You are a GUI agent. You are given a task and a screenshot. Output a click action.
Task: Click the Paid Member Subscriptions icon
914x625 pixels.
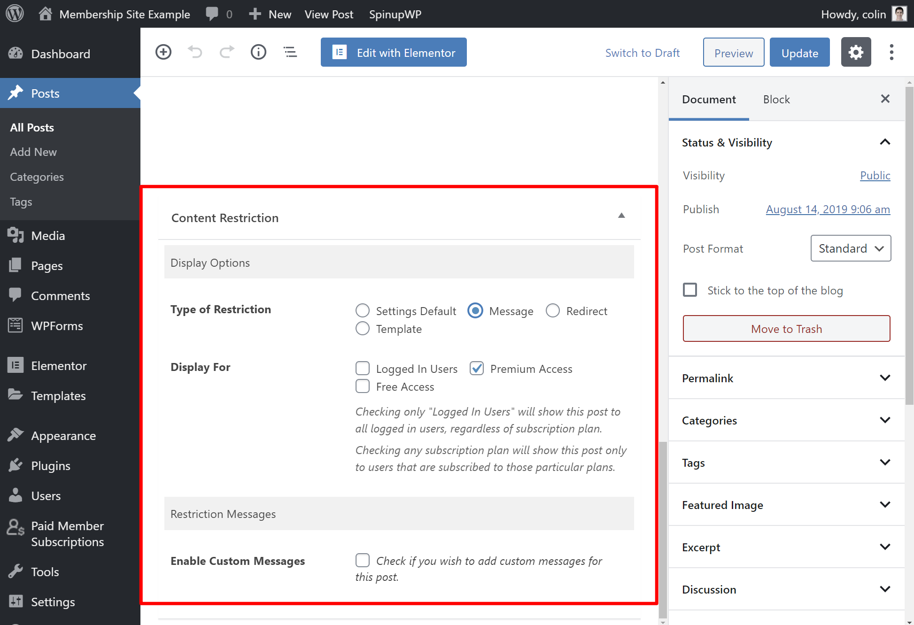point(15,527)
